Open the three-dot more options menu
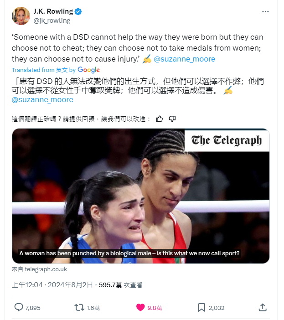The image size is (284, 320). (x=265, y=12)
